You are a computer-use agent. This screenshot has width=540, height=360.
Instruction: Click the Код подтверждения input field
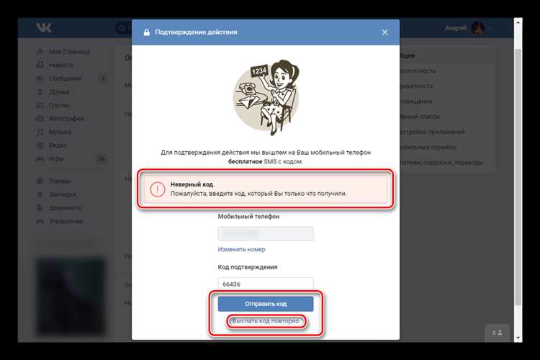point(265,284)
